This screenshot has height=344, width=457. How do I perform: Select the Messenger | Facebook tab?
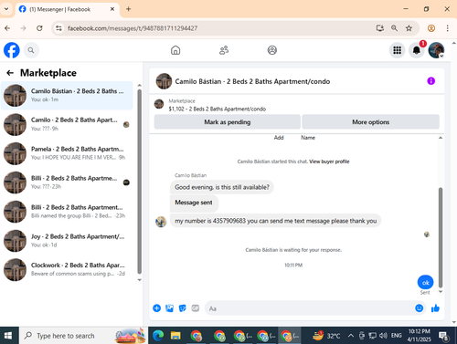(x=67, y=9)
